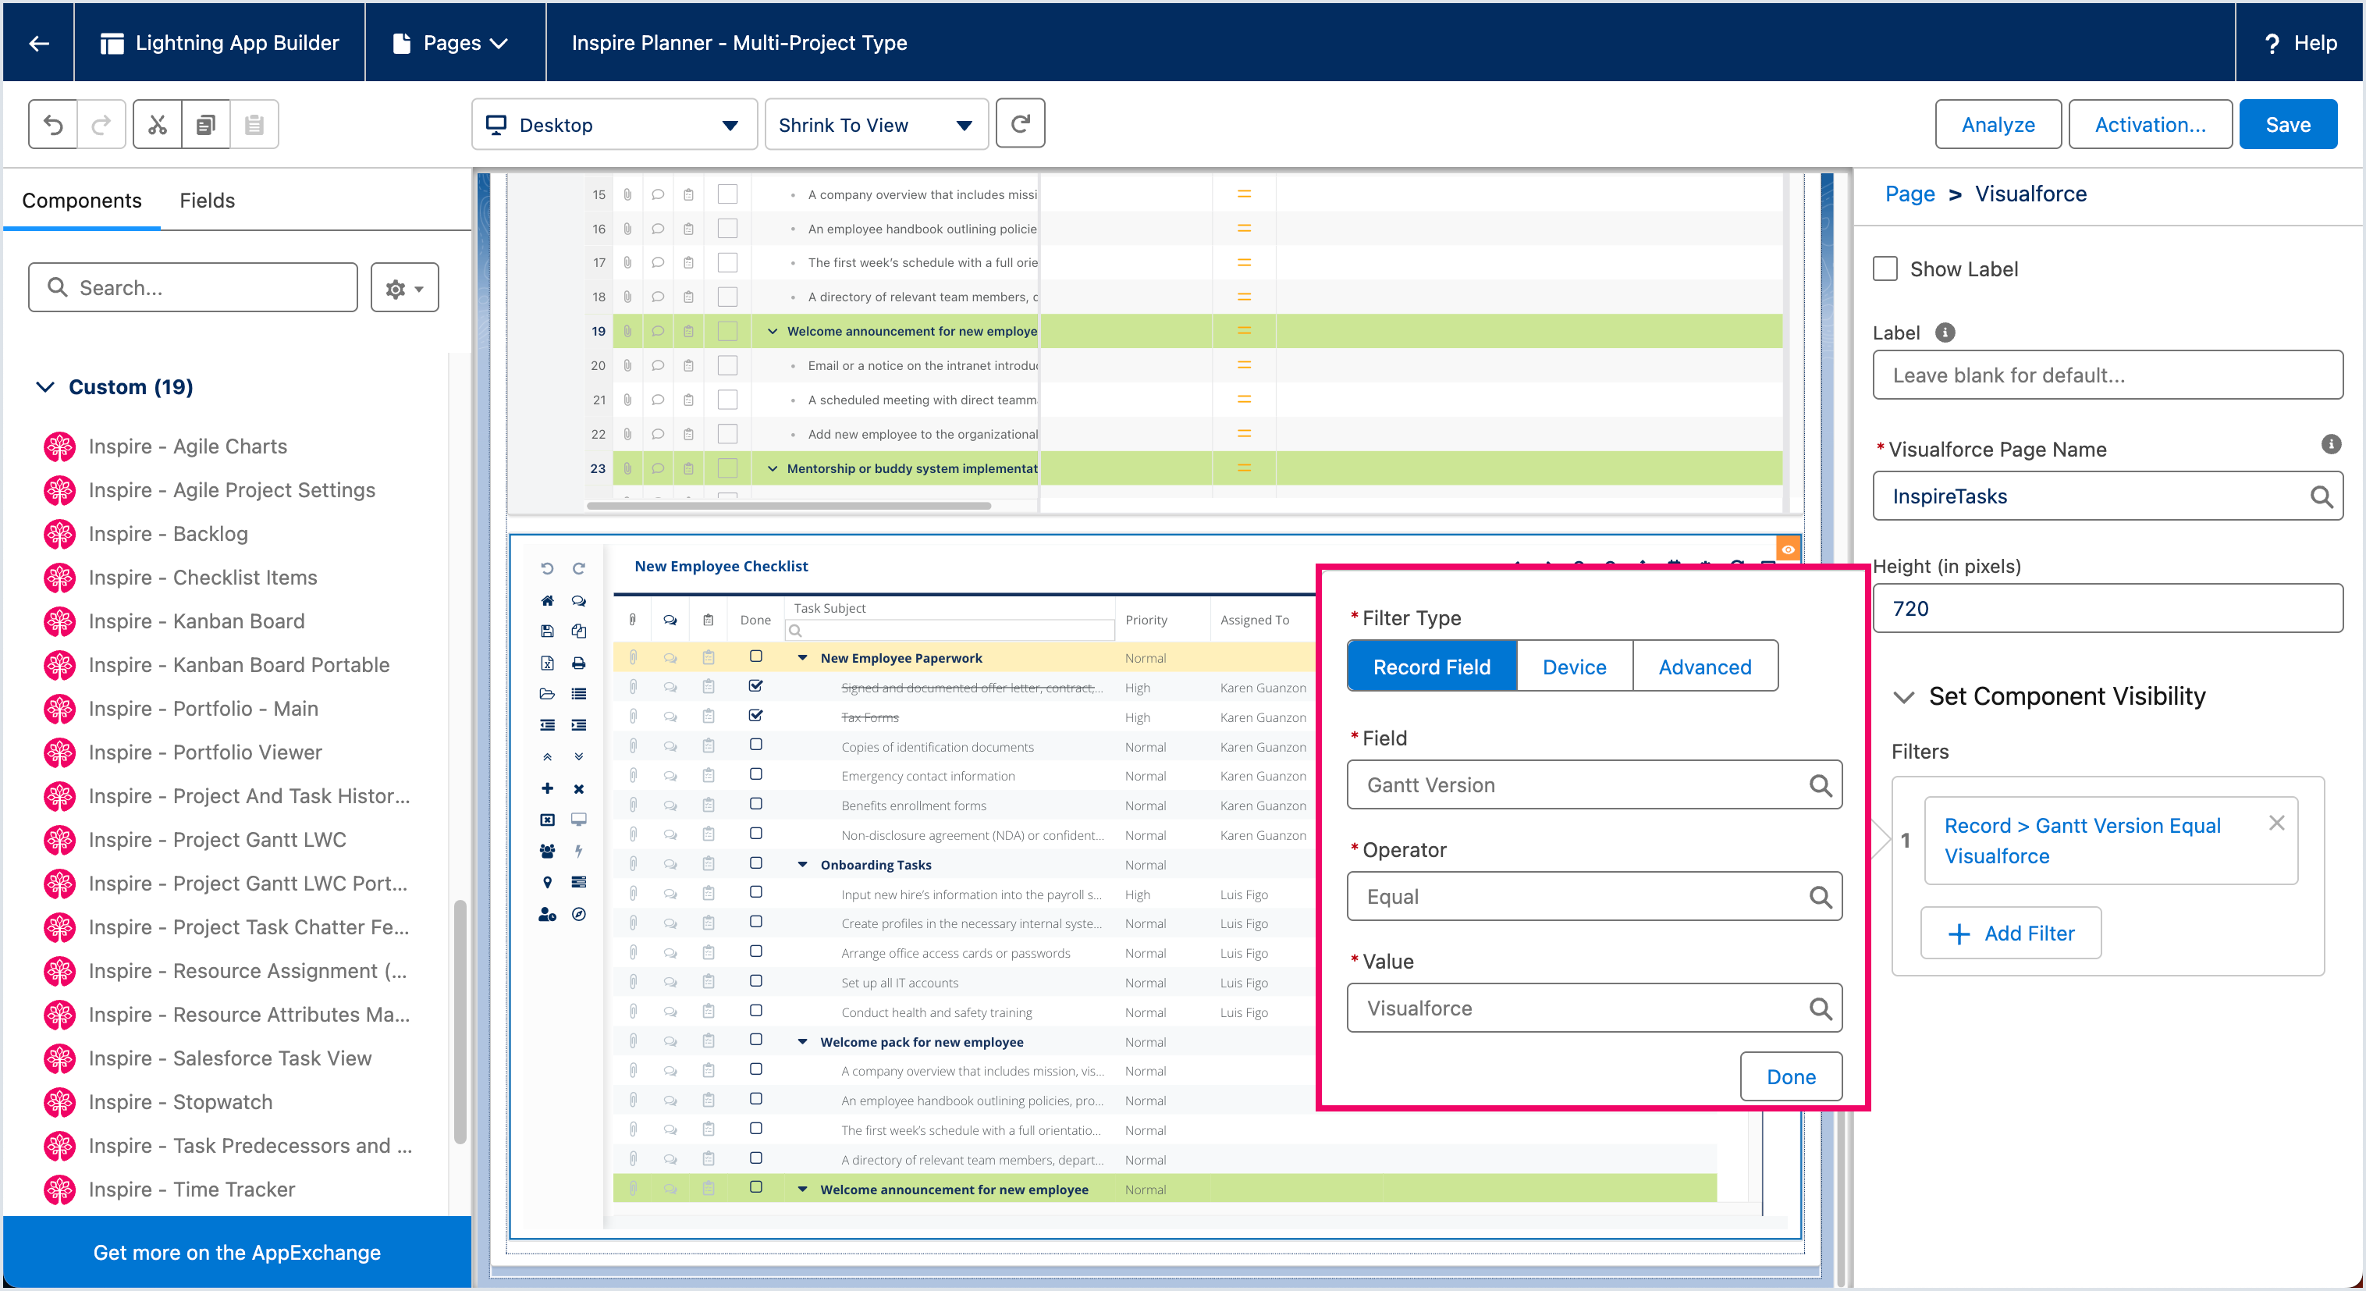
Task: Click the Excel export icon
Action: 548,663
